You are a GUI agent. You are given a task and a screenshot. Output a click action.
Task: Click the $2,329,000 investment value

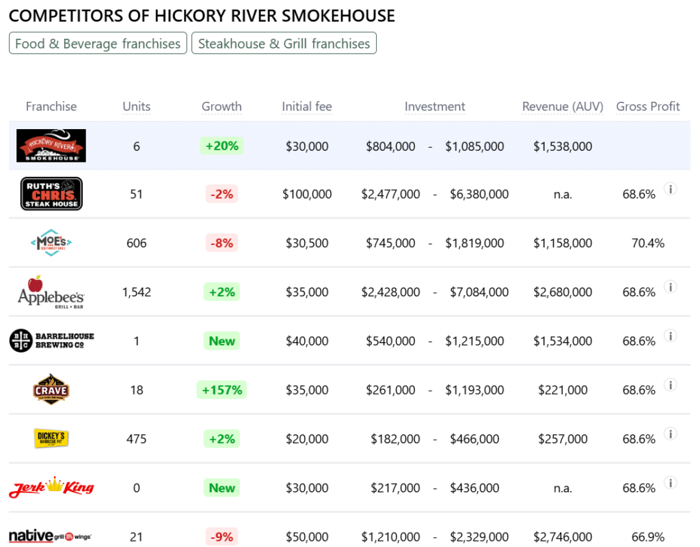(479, 537)
